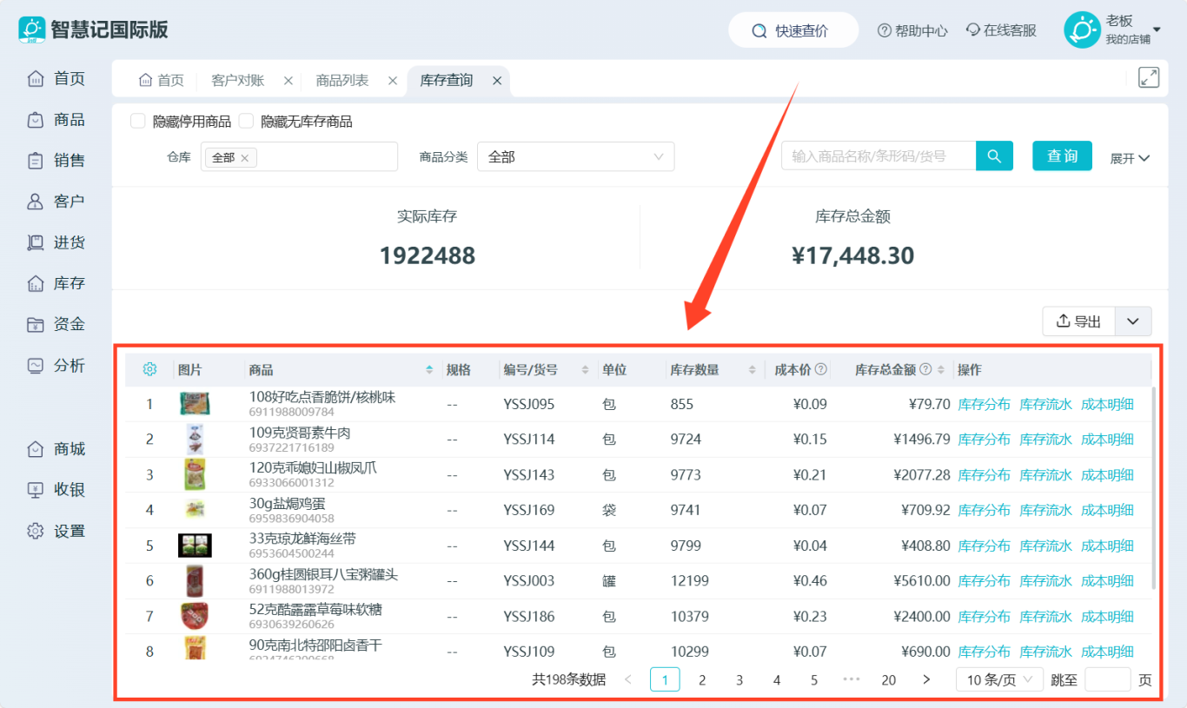Switch to the 首页 tab
This screenshot has height=708, width=1187.
click(x=162, y=81)
